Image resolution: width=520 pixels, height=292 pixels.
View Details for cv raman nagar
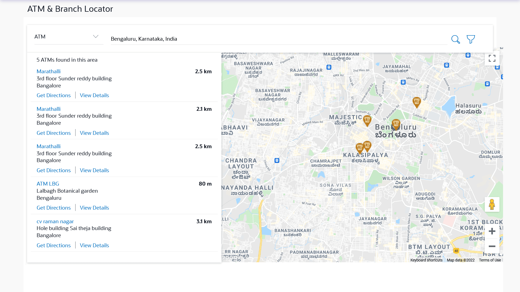pyautogui.click(x=94, y=246)
